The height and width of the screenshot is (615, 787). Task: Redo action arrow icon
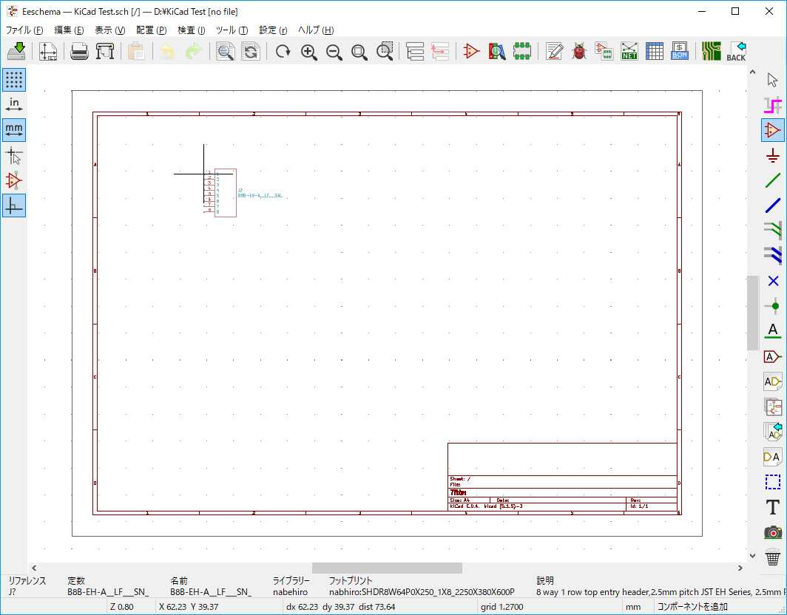[193, 51]
